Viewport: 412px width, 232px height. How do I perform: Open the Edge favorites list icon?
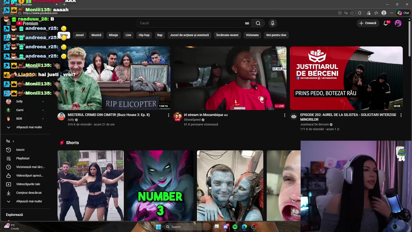pos(376,13)
